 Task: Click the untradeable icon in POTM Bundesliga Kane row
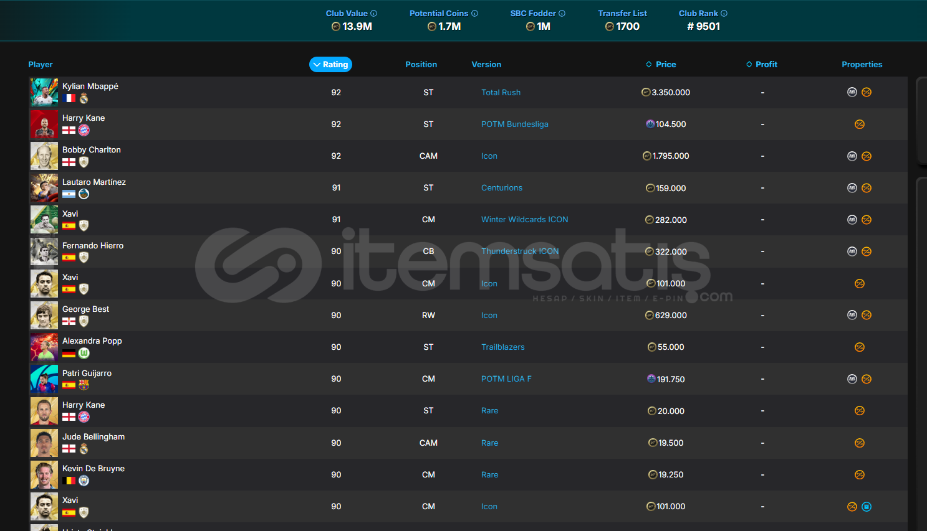pos(860,124)
